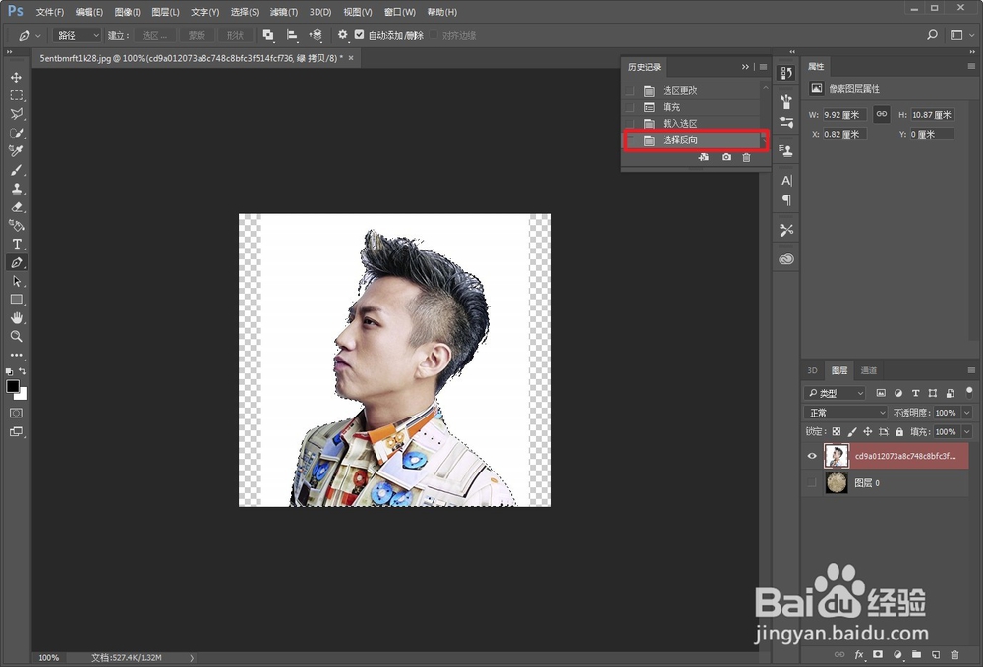Add layer style fx button

(x=859, y=654)
